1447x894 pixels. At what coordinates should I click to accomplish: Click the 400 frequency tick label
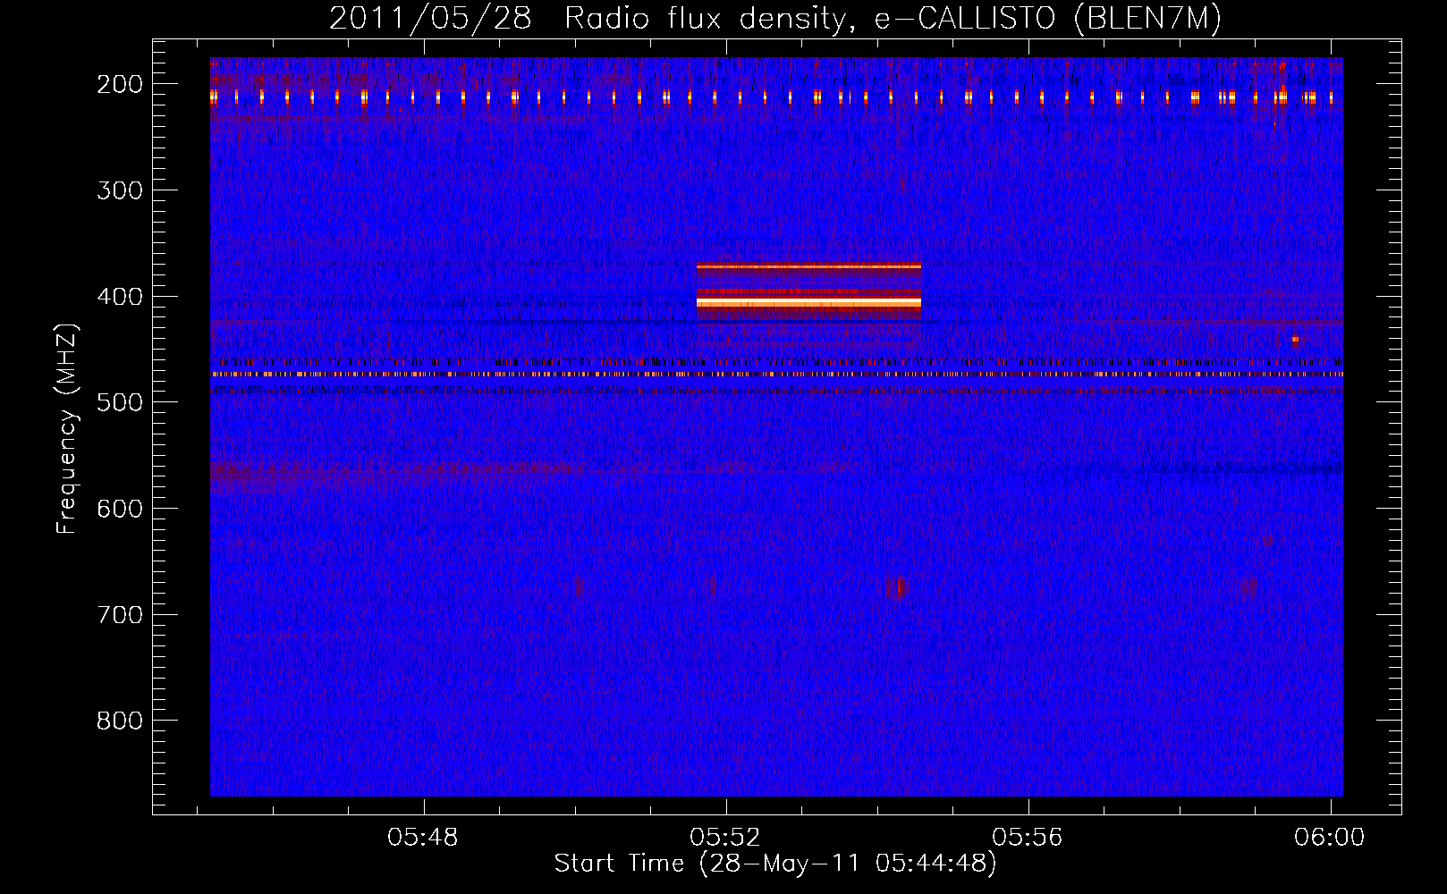[120, 297]
